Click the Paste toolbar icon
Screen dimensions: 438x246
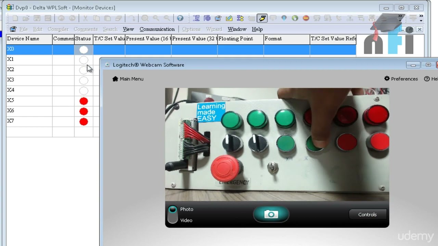click(107, 18)
